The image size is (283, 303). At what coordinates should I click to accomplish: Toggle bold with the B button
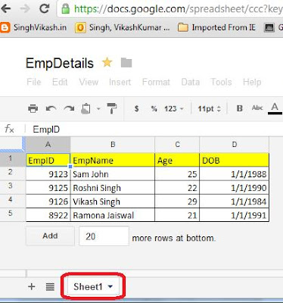[x=239, y=108]
